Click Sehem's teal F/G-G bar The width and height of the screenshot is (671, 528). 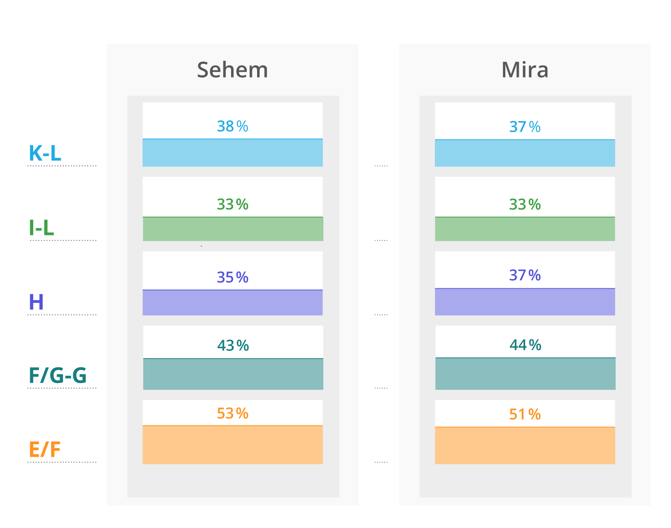(x=233, y=374)
